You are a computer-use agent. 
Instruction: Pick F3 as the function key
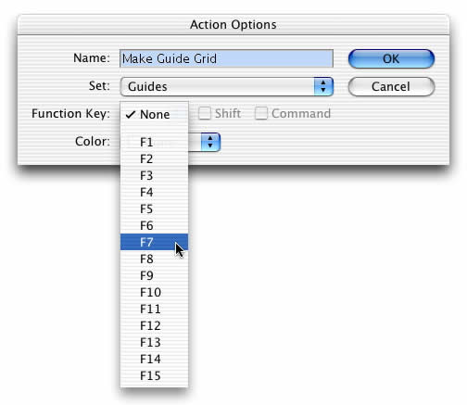tap(154, 175)
